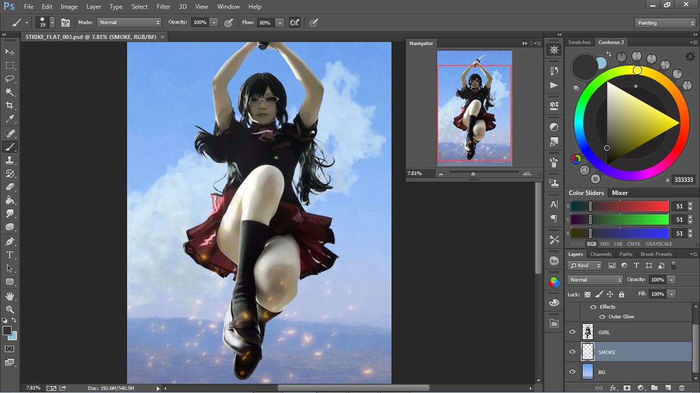700x393 pixels.
Task: Pick the Eyedropper tool
Action: (x=10, y=119)
